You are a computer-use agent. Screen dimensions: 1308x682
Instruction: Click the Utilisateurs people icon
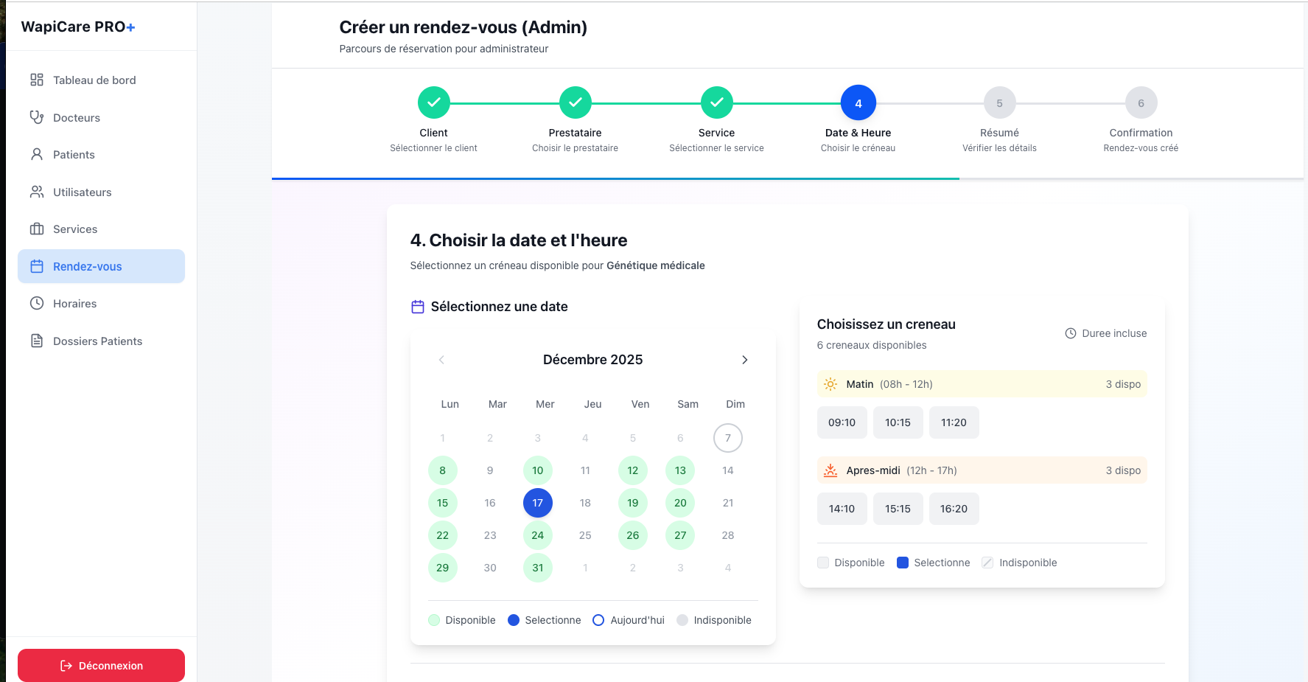[37, 192]
